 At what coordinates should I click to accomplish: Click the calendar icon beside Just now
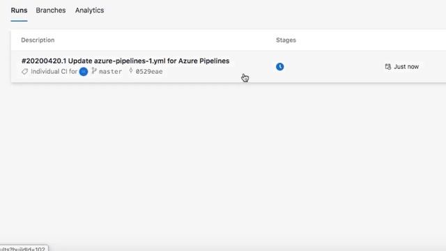pos(388,67)
